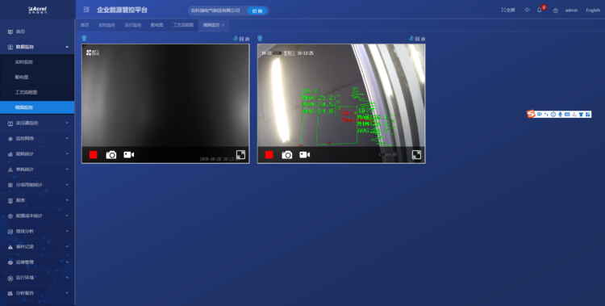
Task: Mute alarm sound speaker icon
Action: pos(527,10)
